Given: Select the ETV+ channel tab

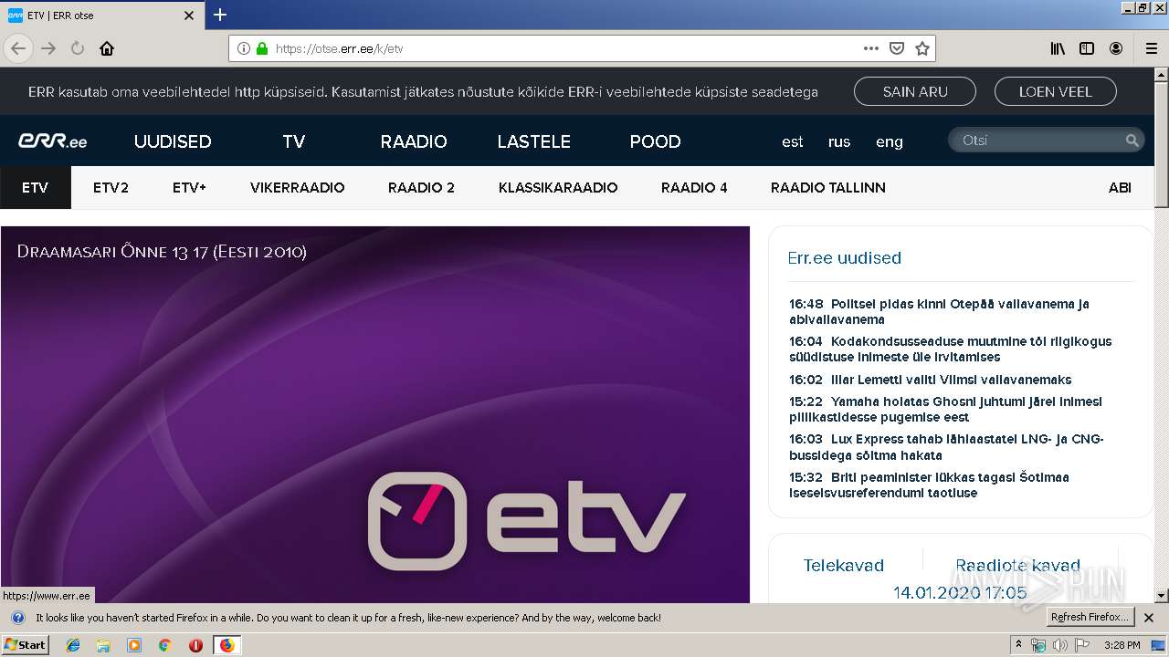Looking at the screenshot, I should tap(189, 188).
